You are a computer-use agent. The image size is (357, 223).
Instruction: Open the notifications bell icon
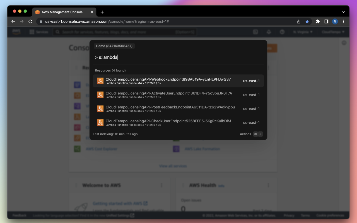click(x=269, y=32)
